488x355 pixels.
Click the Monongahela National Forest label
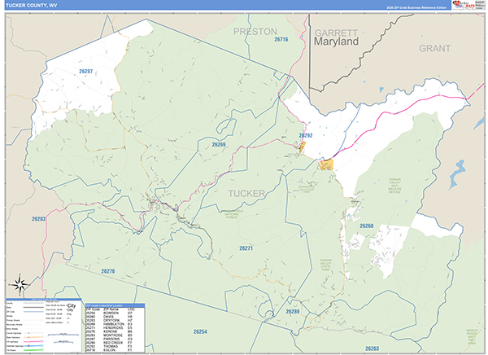(232, 214)
